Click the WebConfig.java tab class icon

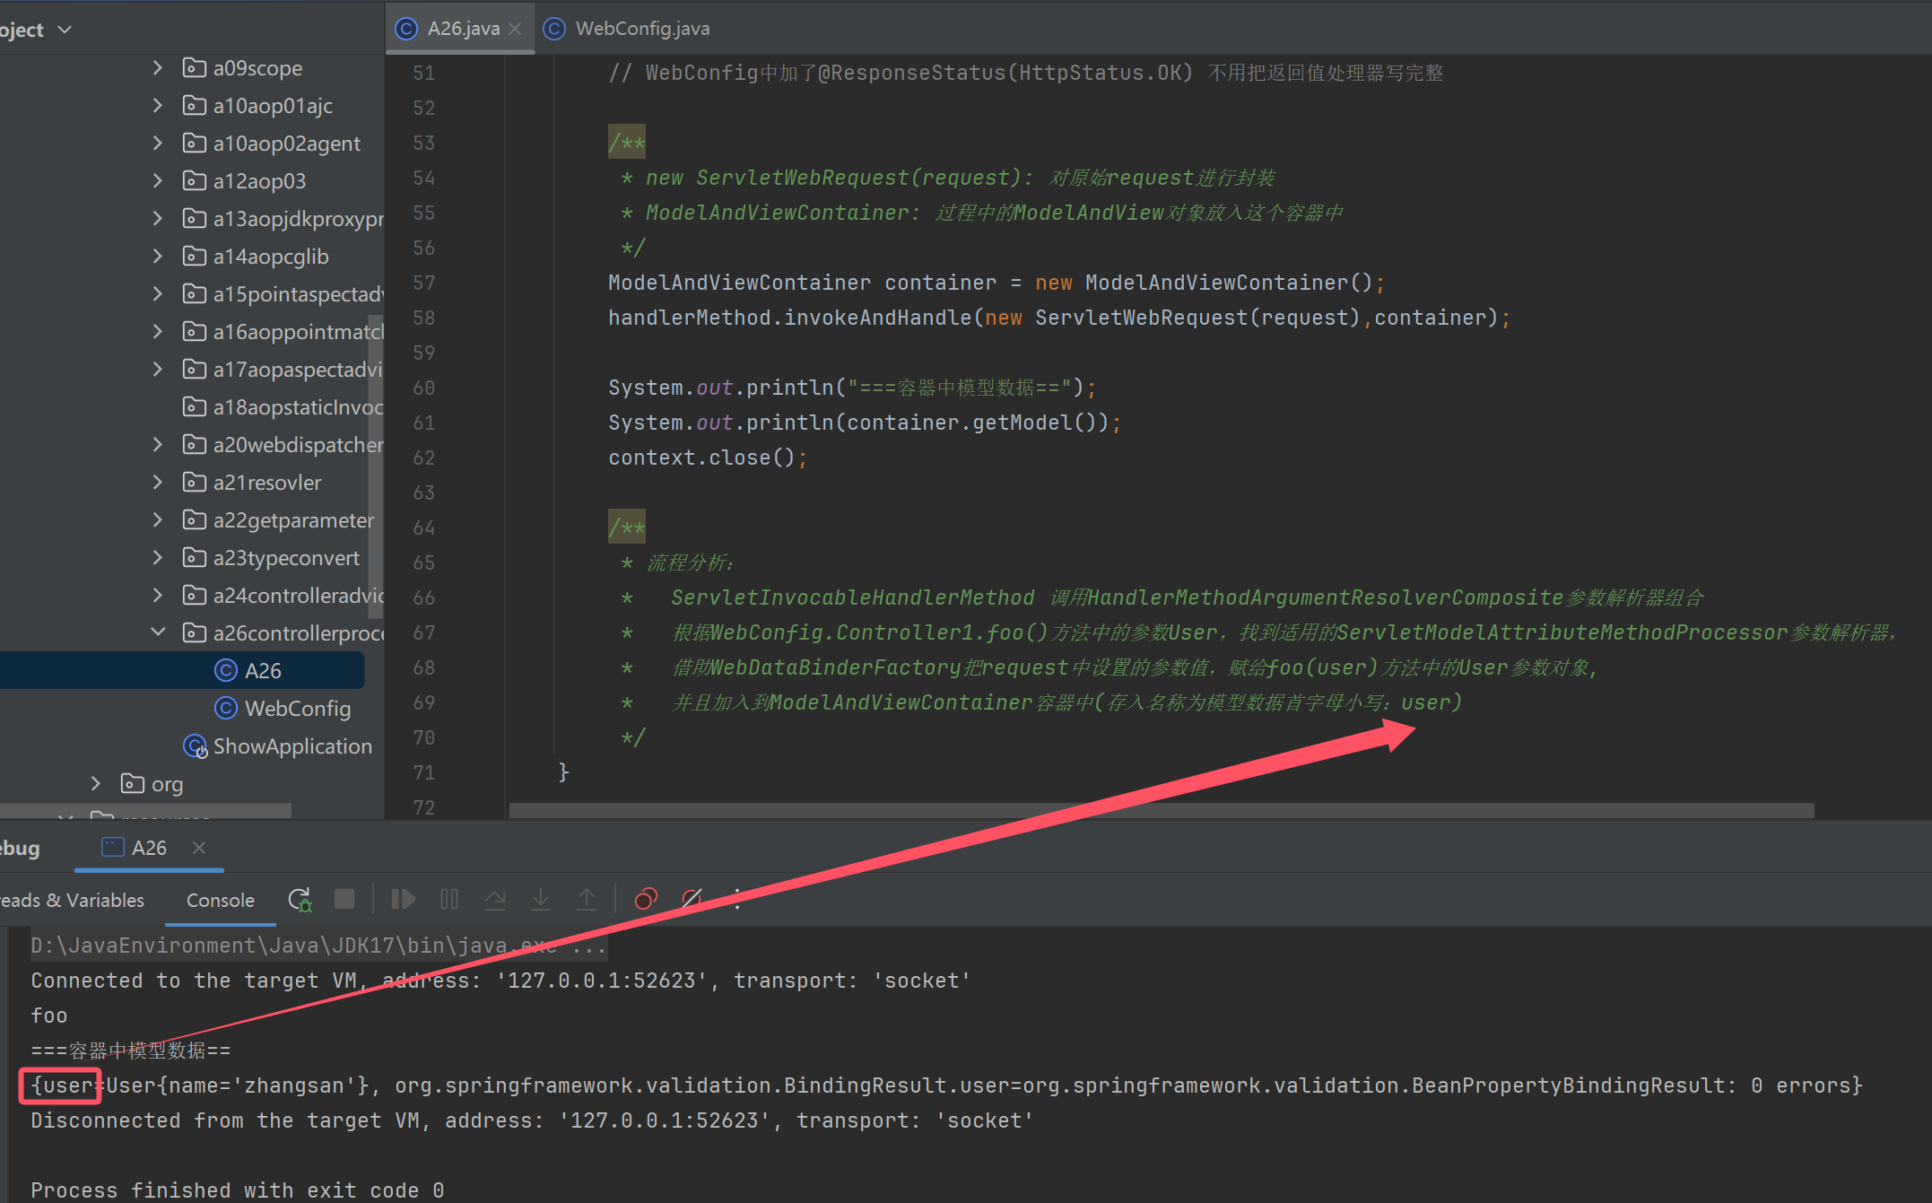[555, 29]
